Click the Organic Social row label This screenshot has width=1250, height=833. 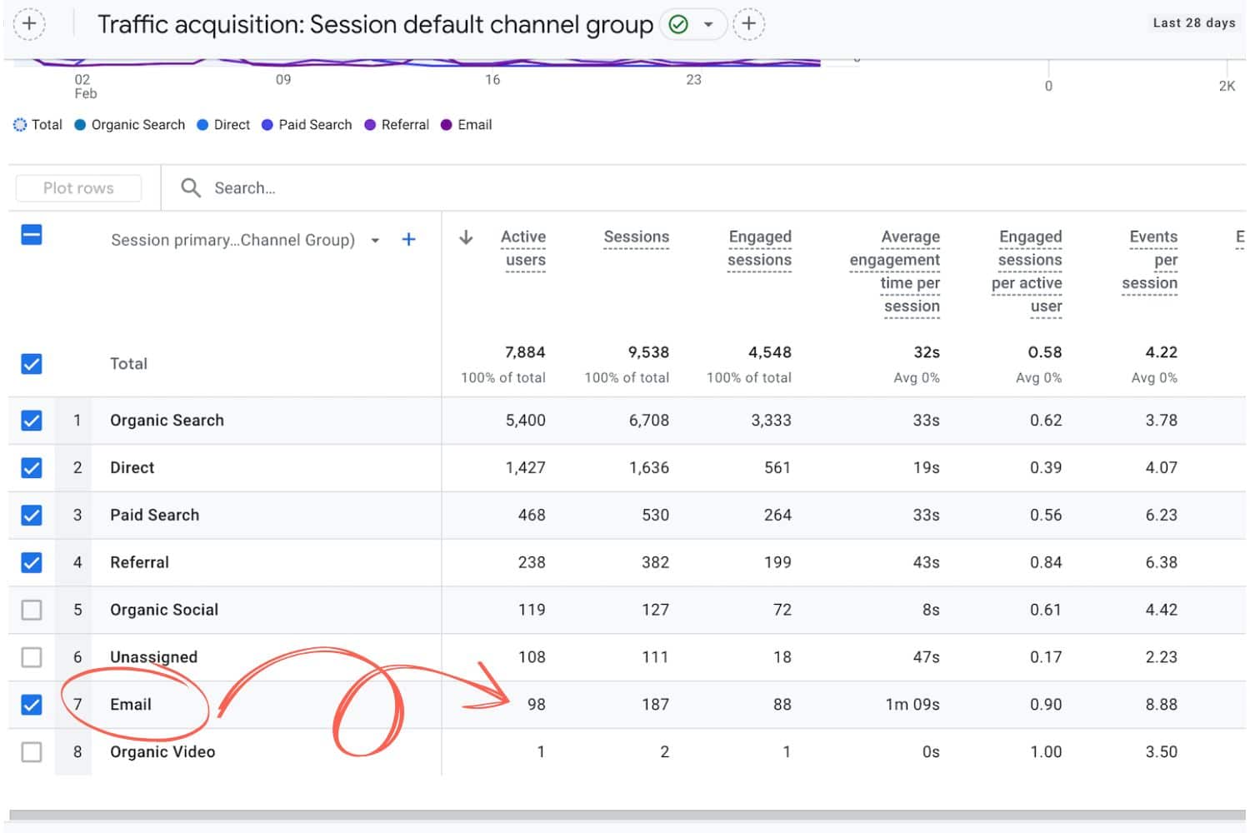pyautogui.click(x=164, y=610)
